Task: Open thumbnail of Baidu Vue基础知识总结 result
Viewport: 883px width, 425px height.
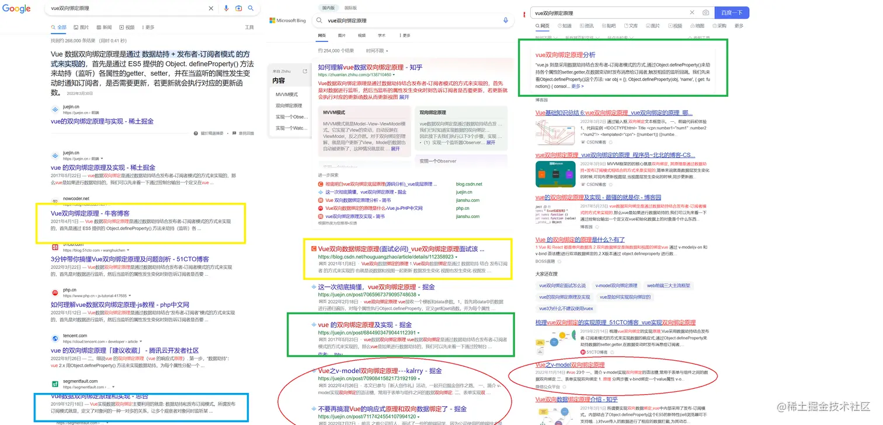Action: (556, 133)
